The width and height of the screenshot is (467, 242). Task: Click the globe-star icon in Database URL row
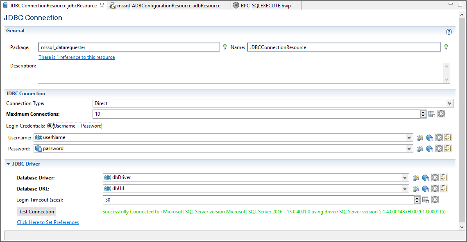point(416,189)
